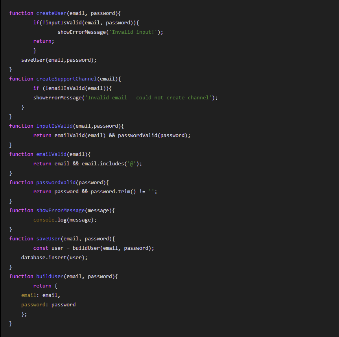This screenshot has height=337, width=339.
Task: Click the console keyword in console.log
Action: pyautogui.click(x=44, y=220)
